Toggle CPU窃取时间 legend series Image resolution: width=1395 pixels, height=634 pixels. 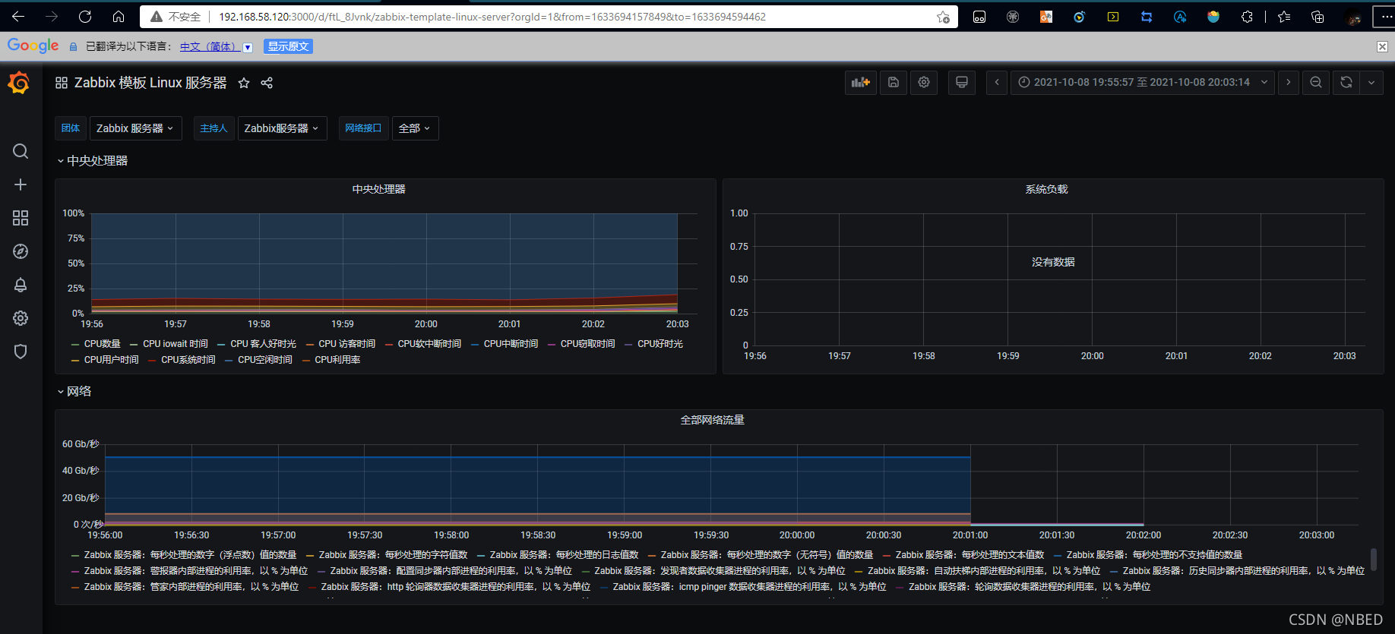587,344
